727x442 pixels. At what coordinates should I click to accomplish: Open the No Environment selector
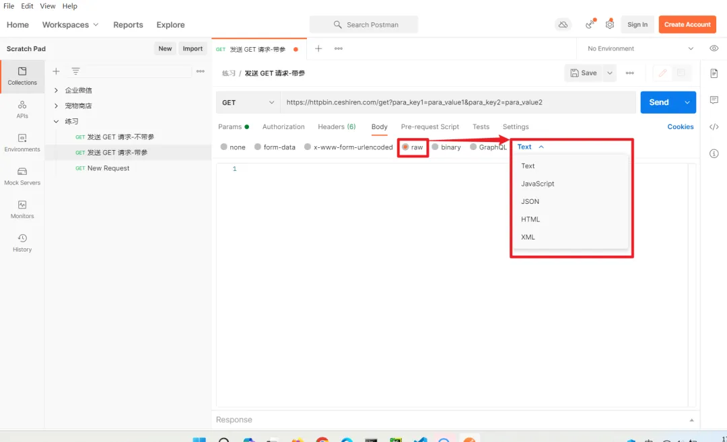click(640, 48)
